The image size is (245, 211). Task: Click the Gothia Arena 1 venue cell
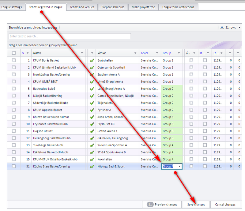(117, 131)
